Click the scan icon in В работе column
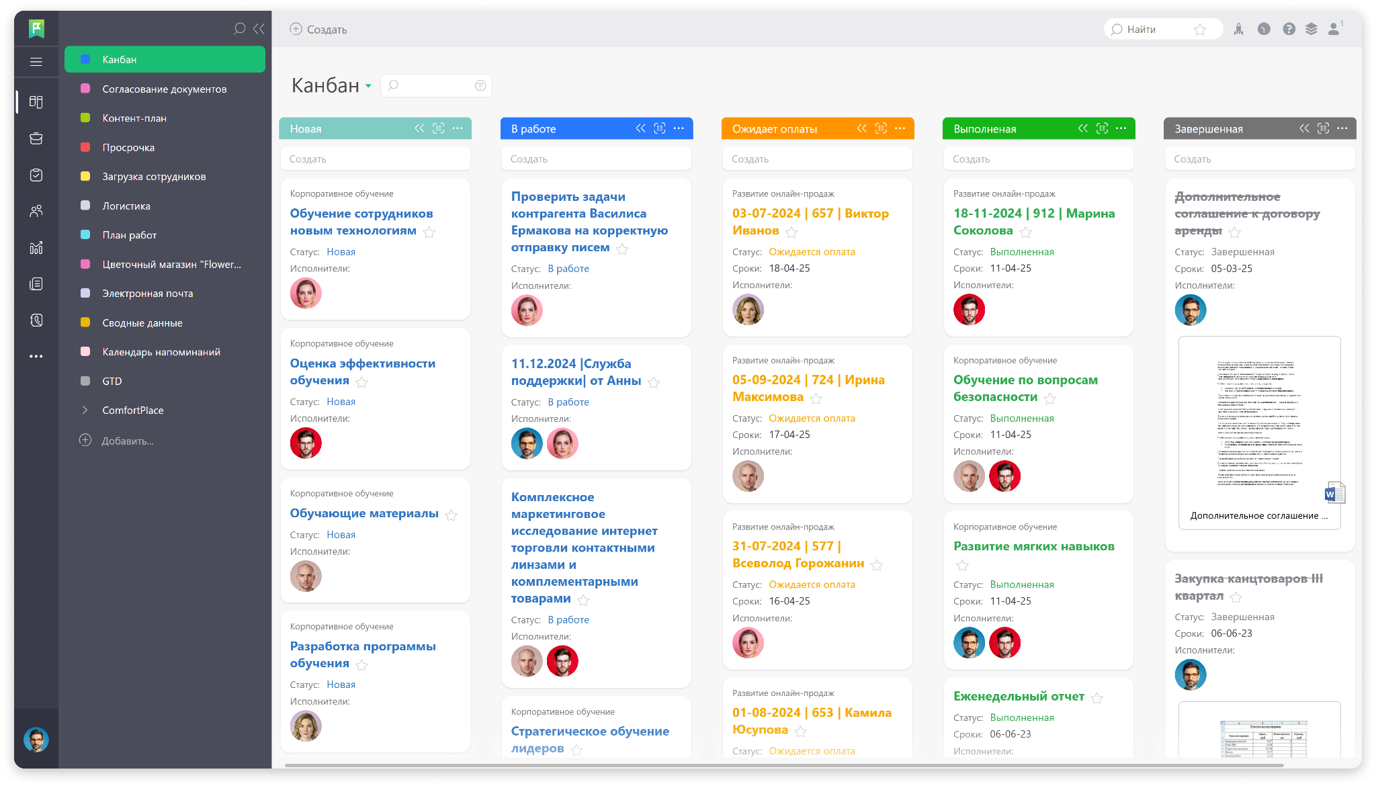Image resolution: width=1376 pixels, height=786 pixels. click(x=660, y=128)
